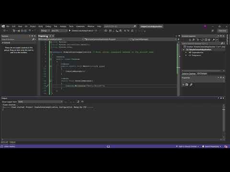Open the Project menu
Image resolution: width=230 pixels, height=172 pixels.
[33, 26]
